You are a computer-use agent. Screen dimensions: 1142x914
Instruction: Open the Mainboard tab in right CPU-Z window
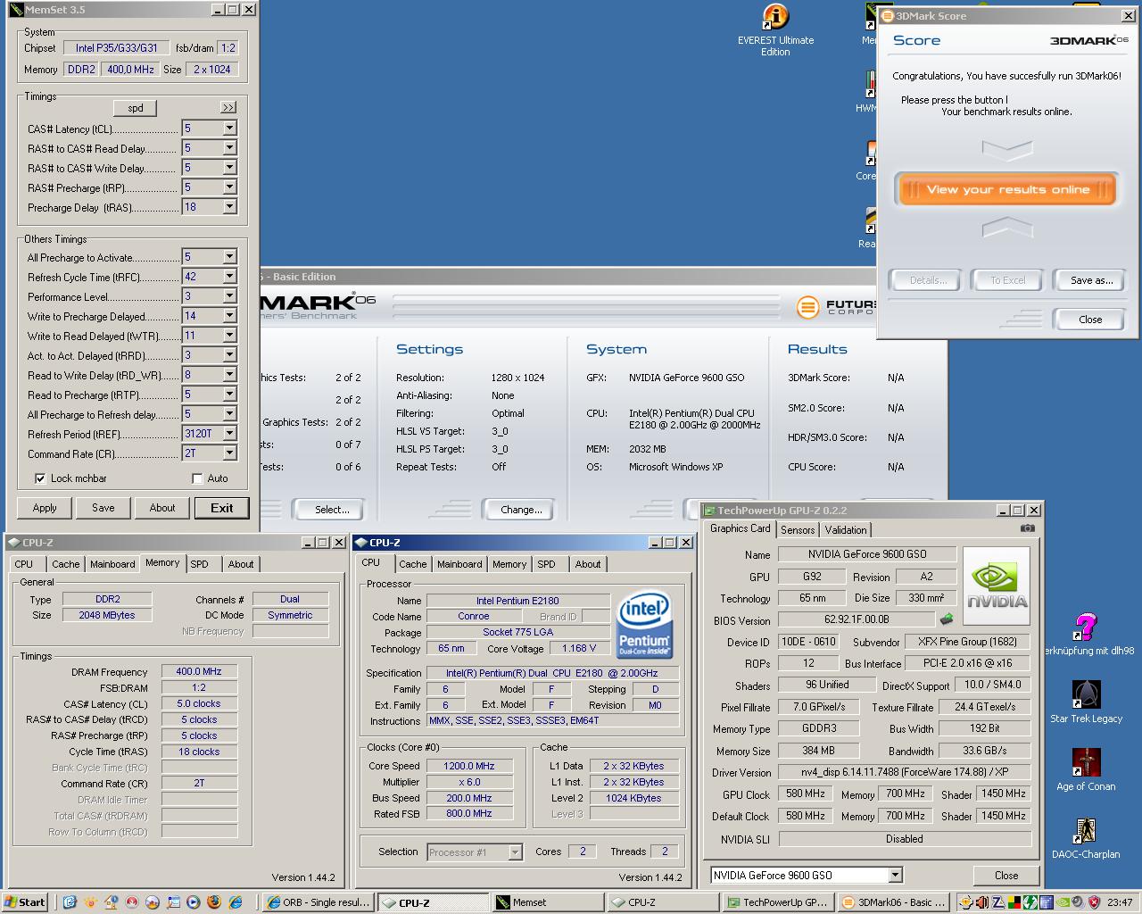coord(459,564)
